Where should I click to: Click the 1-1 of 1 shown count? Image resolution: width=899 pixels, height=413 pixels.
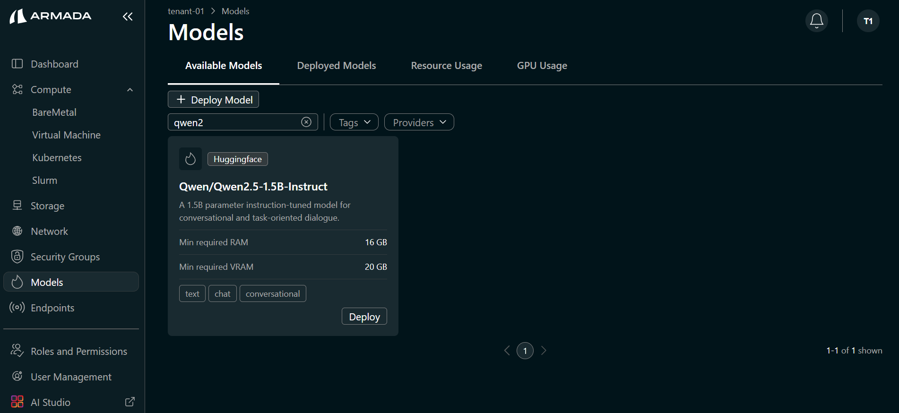pyautogui.click(x=854, y=351)
